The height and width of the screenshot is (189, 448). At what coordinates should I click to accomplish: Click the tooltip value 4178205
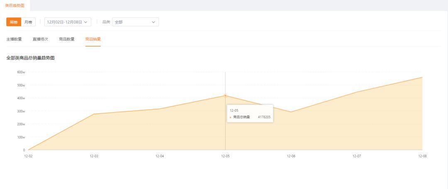pos(264,117)
